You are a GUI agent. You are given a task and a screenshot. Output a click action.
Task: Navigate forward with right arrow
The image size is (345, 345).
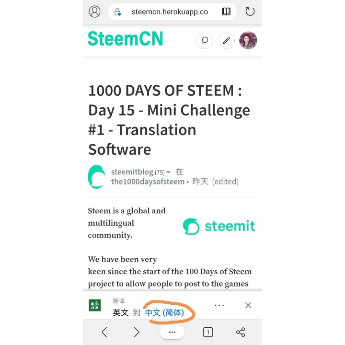click(137, 332)
